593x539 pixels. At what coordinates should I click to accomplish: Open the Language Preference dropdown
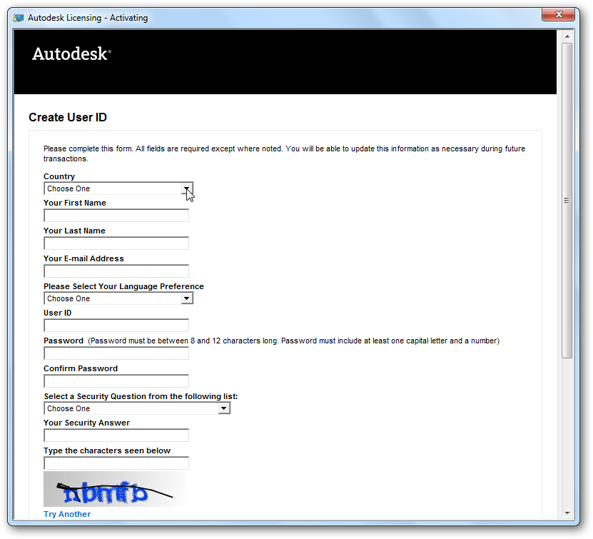pyautogui.click(x=118, y=298)
